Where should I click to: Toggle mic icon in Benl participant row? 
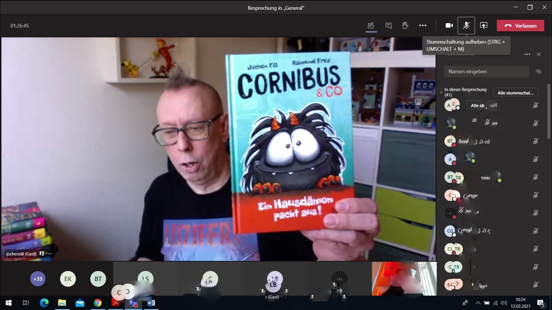pos(535,141)
